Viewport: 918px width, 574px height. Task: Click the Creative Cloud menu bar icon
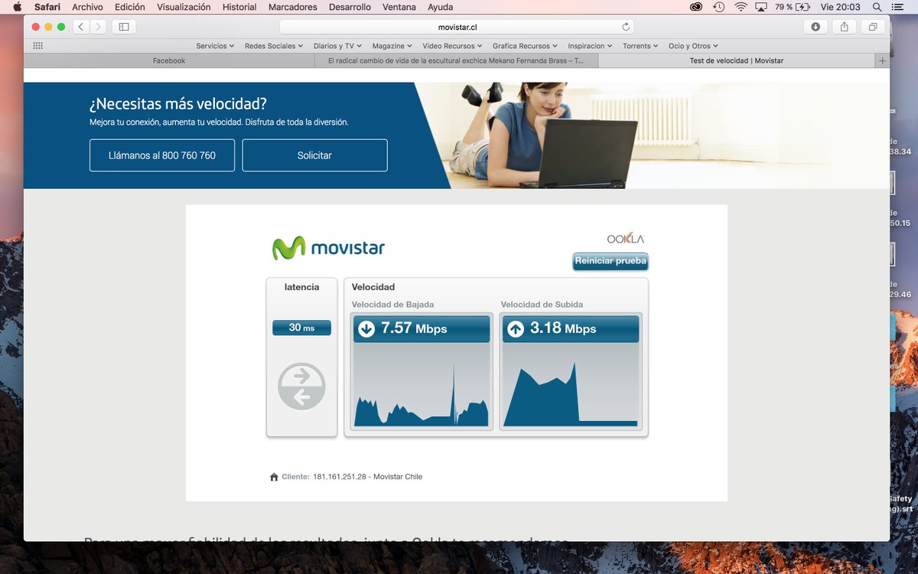click(696, 7)
